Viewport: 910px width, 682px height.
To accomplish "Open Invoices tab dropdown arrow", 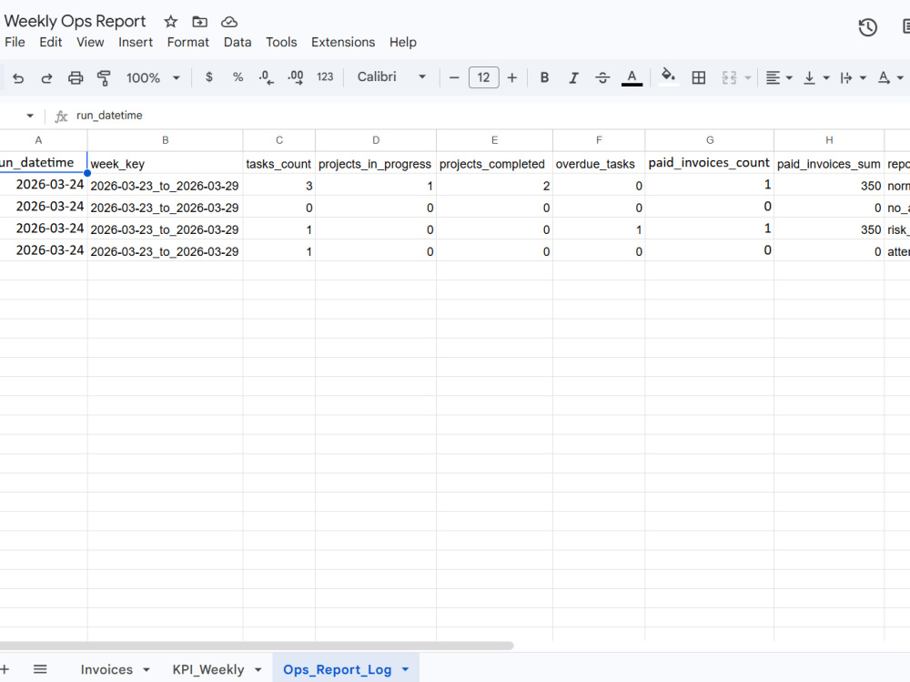I will click(x=147, y=670).
